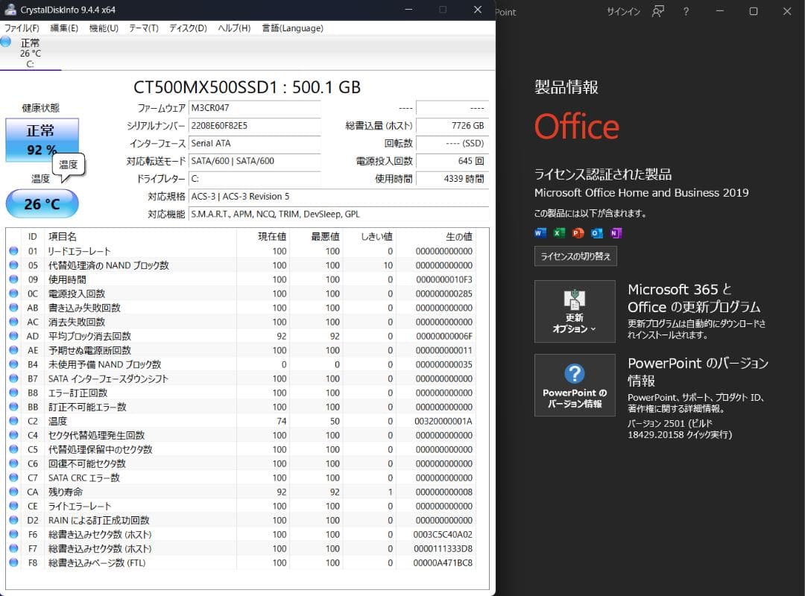Screen dimensions: 805x596
Task: Click the 26 °C temperature gauge
Action: (x=42, y=203)
